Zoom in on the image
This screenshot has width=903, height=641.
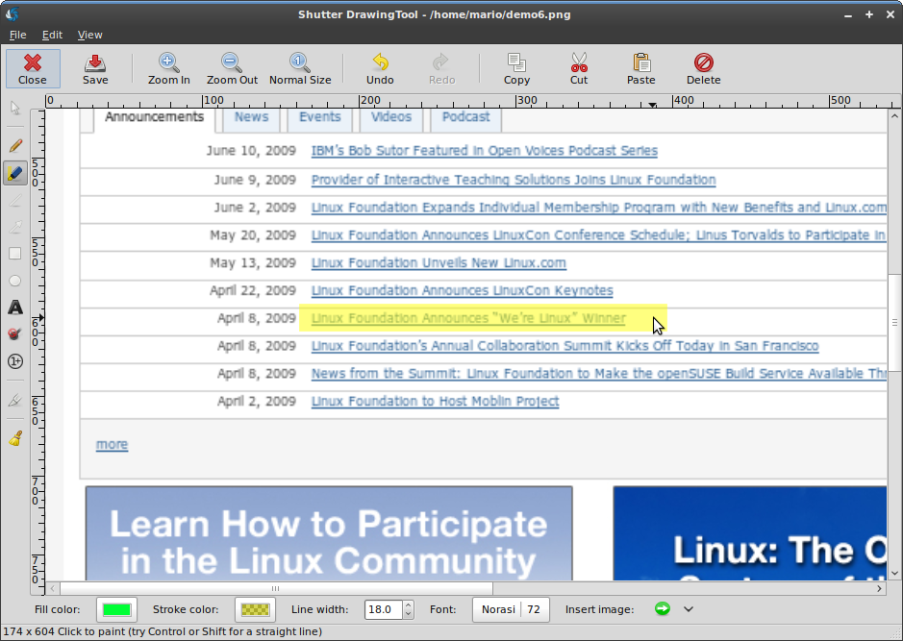pos(169,69)
